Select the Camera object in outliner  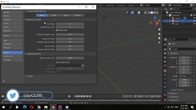click(178, 18)
